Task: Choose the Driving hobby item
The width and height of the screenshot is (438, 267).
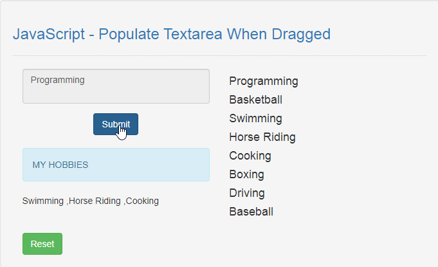Action: 247,193
